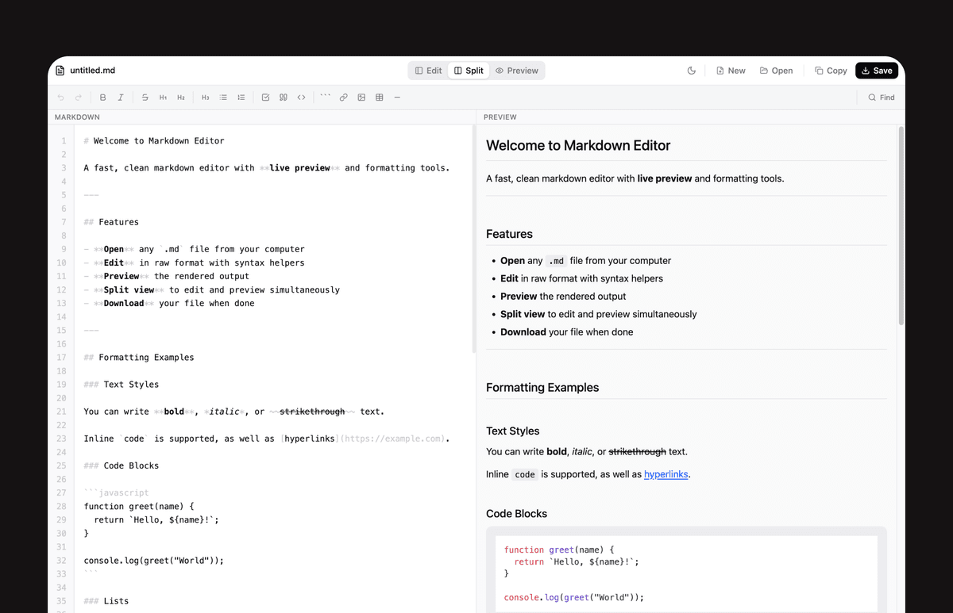Insert a hyperlink with the link icon

[344, 98]
